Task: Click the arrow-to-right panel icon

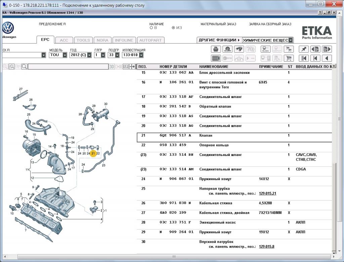Action: pos(132,67)
